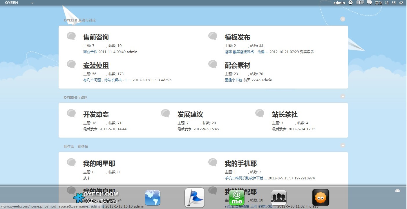407x209 pixels.
Task: Open the blue flag dock icon
Action: (195, 198)
